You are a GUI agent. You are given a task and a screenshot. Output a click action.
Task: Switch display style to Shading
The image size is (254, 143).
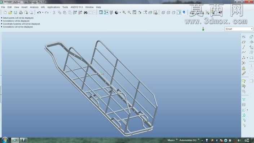click(x=179, y=13)
